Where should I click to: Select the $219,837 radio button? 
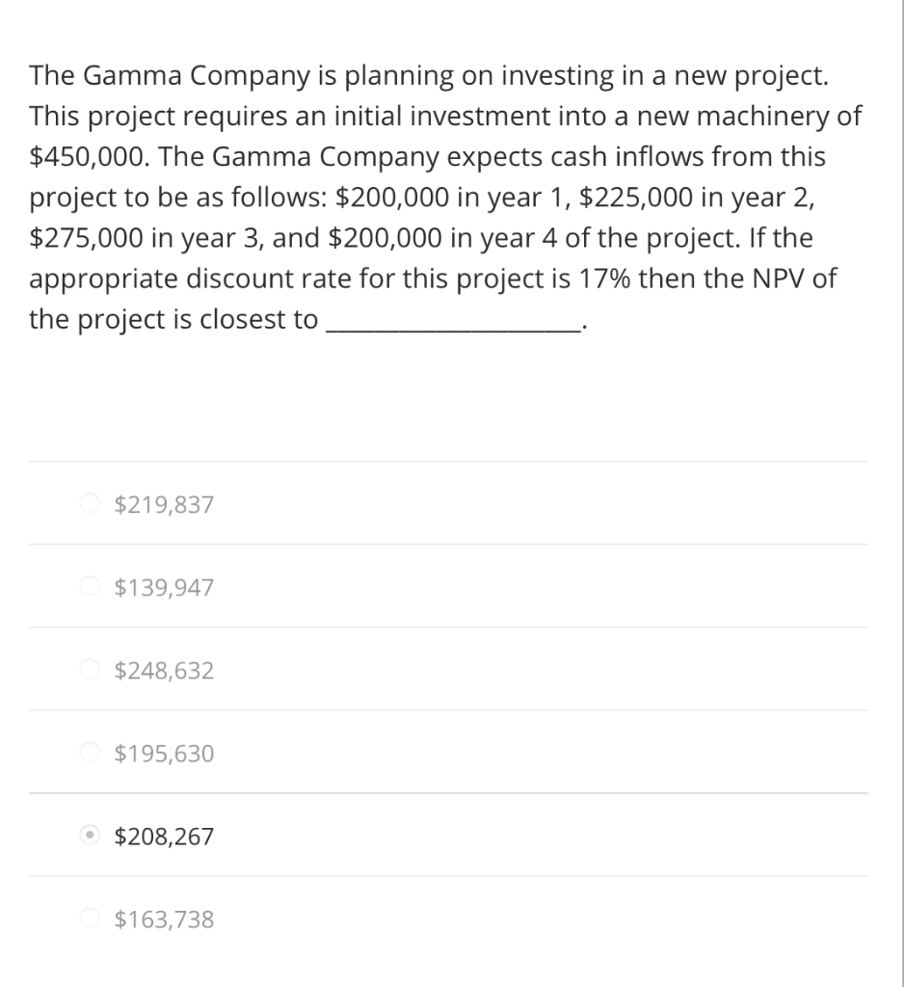pos(90,503)
